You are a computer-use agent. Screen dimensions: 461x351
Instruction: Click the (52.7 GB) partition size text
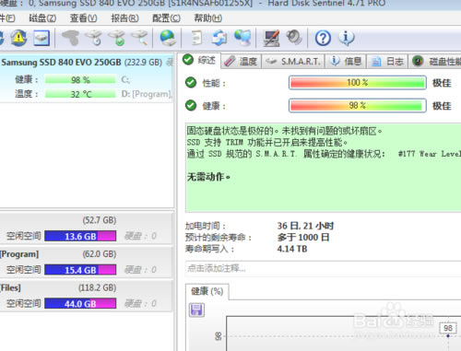(100, 220)
